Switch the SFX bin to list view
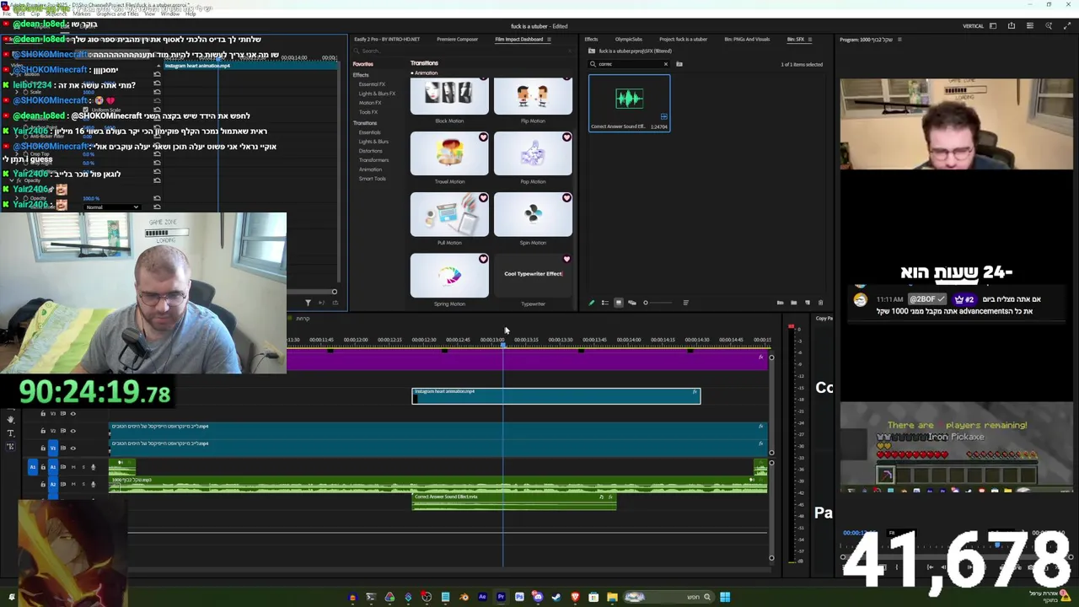The height and width of the screenshot is (607, 1079). pos(604,303)
